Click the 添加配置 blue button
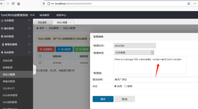This screenshot has width=198, height=109. coord(64,49)
